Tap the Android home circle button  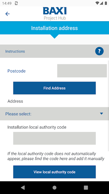click(x=54, y=188)
